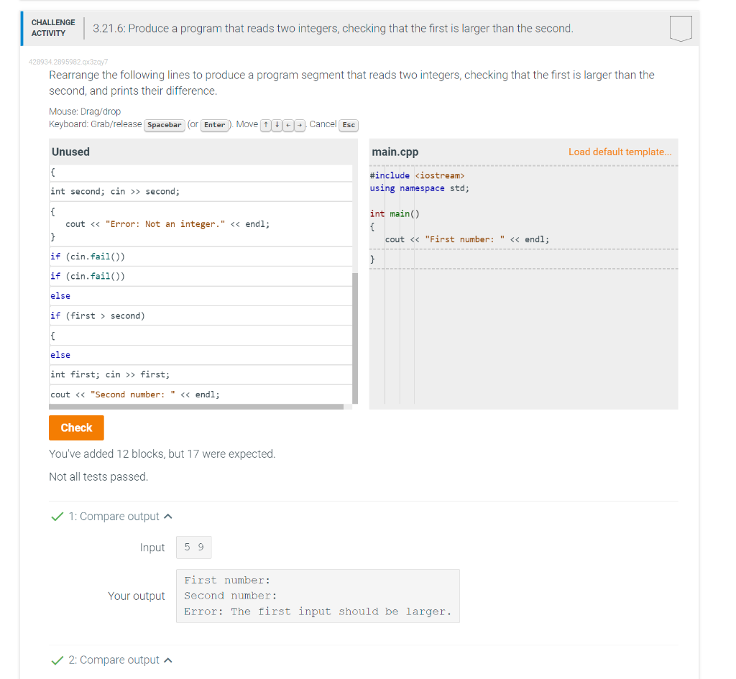Image resolution: width=736 pixels, height=679 pixels.
Task: Click the green checkmark beside test 2
Action: tap(57, 660)
